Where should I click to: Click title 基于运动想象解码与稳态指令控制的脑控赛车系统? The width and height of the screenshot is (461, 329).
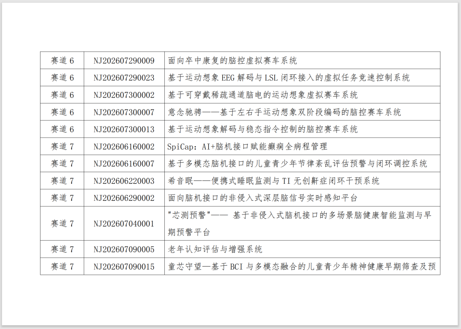(263, 129)
